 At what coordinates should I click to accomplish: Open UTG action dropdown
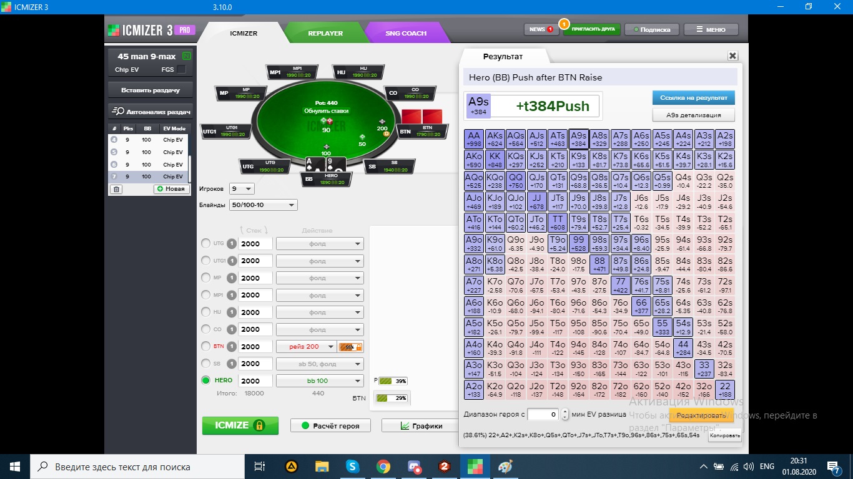point(320,244)
